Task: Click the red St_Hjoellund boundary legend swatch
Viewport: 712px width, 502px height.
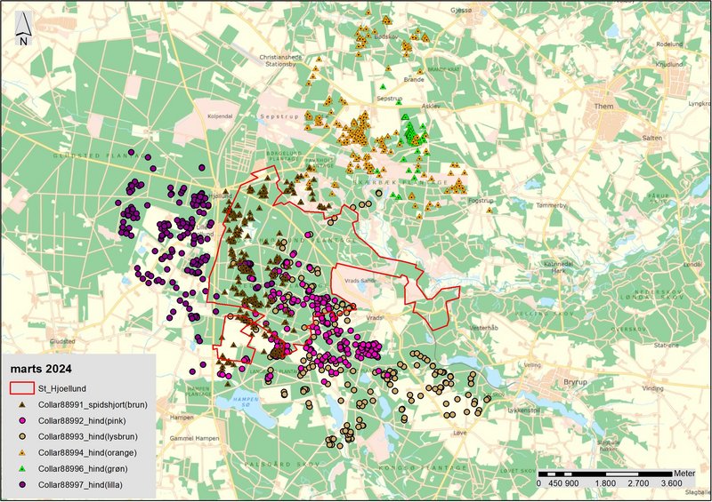Action: tap(23, 387)
